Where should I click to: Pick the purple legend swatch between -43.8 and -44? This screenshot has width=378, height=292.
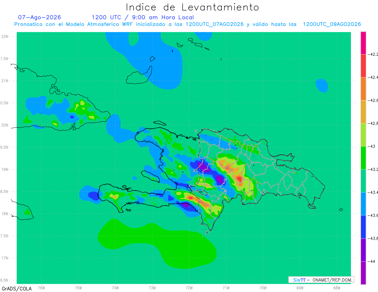(x=363, y=250)
